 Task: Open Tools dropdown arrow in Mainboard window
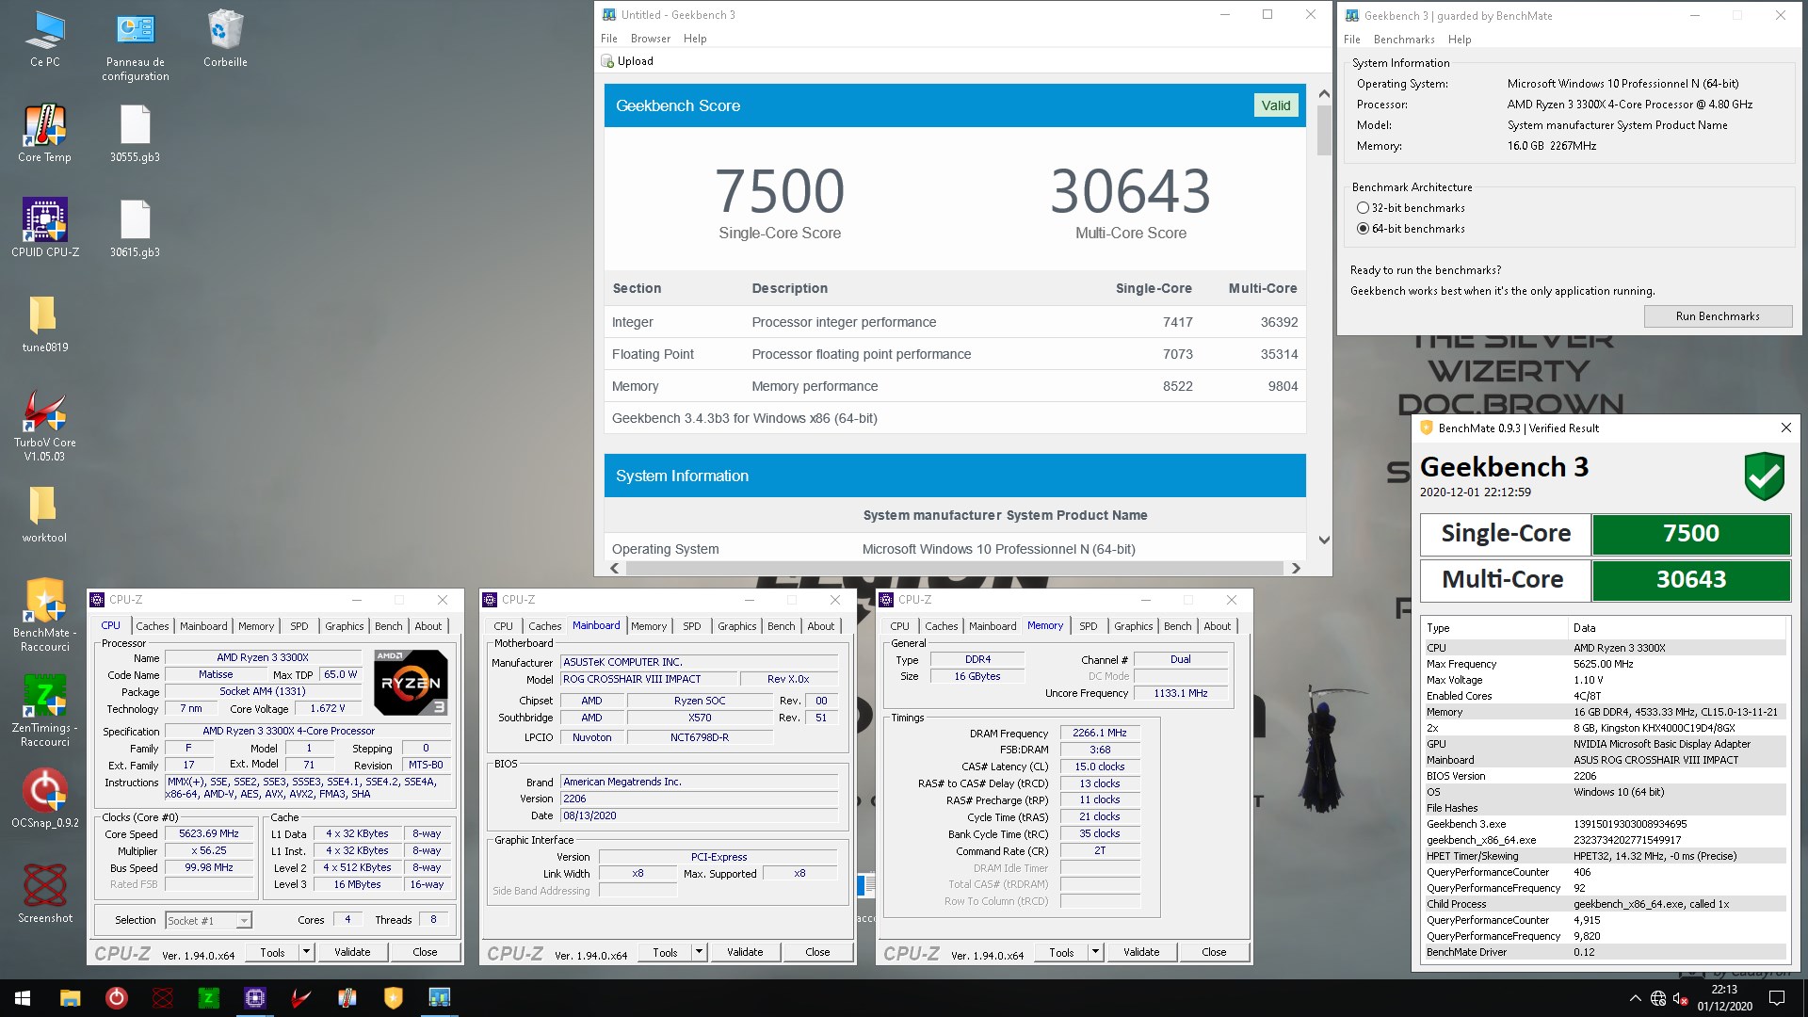pos(699,952)
